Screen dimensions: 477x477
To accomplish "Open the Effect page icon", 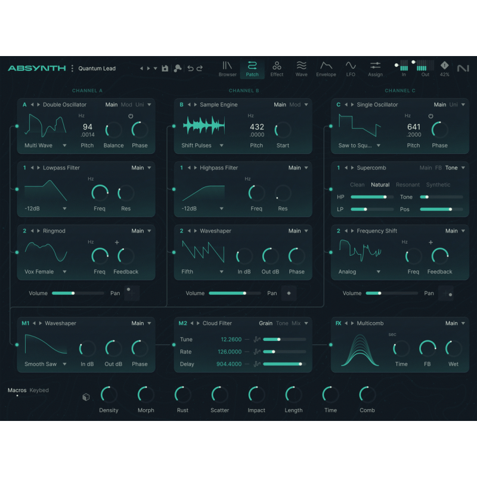I will point(277,69).
